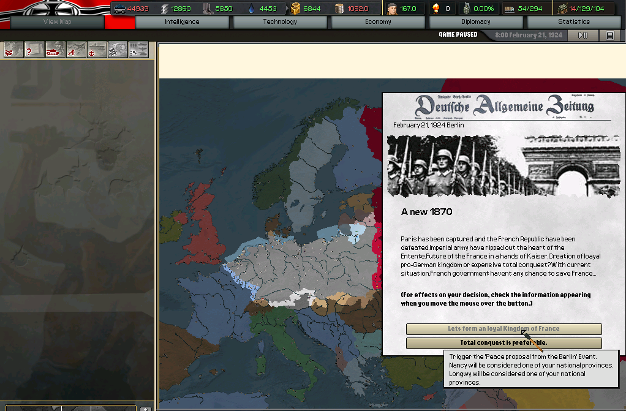Open the Statistics tab
The height and width of the screenshot is (411, 626).
(x=574, y=22)
